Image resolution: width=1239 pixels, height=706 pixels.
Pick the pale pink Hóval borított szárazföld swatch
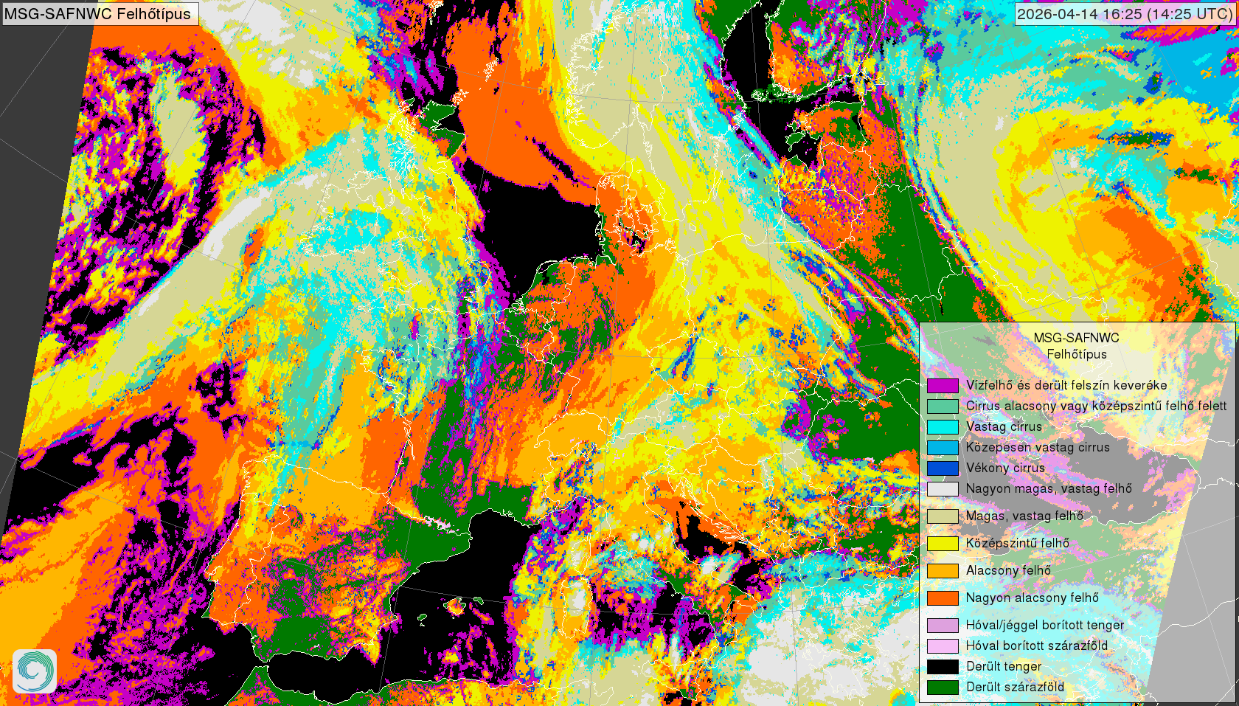pos(943,646)
